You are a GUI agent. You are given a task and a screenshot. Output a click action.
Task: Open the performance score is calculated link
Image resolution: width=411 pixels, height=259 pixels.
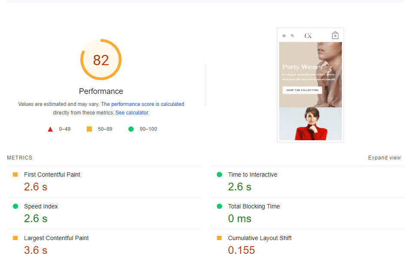point(147,104)
